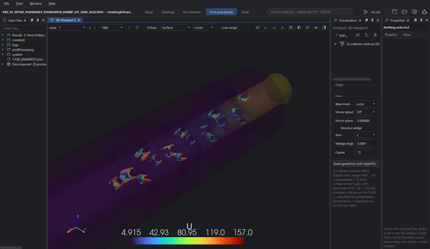This screenshot has width=430, height=249.
Task: Open the robot assistant icon
Action: pyautogui.click(x=424, y=12)
